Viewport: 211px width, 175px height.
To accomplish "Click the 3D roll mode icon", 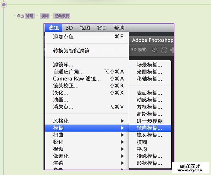I will tap(164, 50).
